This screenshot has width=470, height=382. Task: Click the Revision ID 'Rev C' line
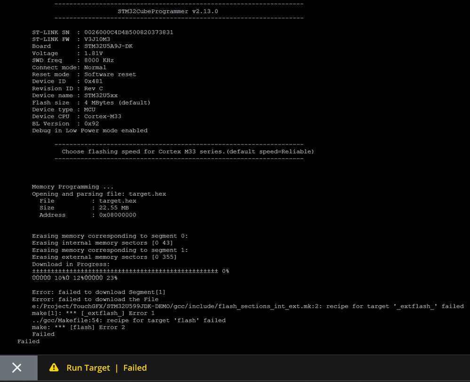(x=67, y=88)
